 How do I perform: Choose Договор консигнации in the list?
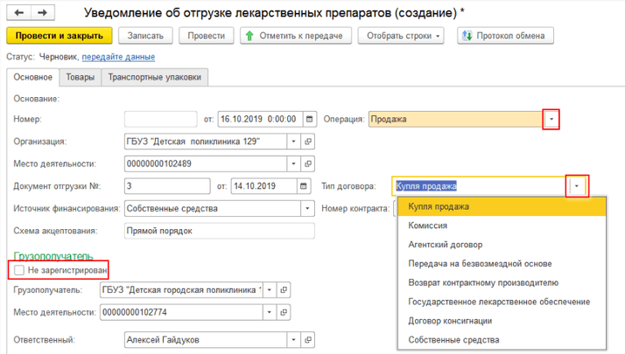(450, 321)
